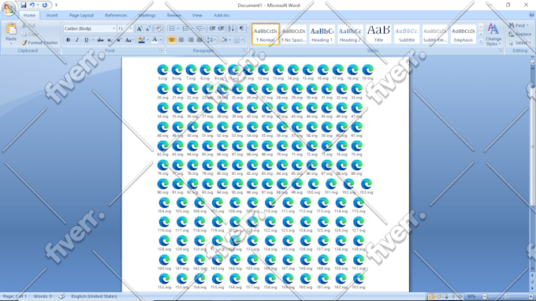Screen dimensions: 536x301
Task: Open the Calibri (Body) font name dropdown
Action: point(114,28)
